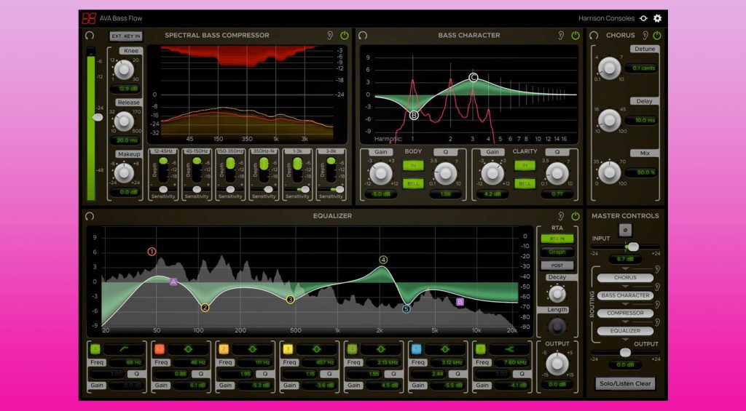The width and height of the screenshot is (746, 411).
Task: Click the AVA logo icon at top left
Action: click(x=89, y=18)
